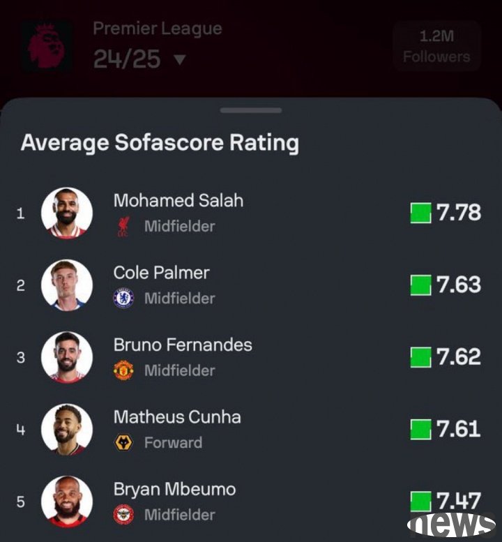Grab the bottom sheet drag handle
Image resolution: width=502 pixels, height=542 pixels.
click(x=251, y=110)
